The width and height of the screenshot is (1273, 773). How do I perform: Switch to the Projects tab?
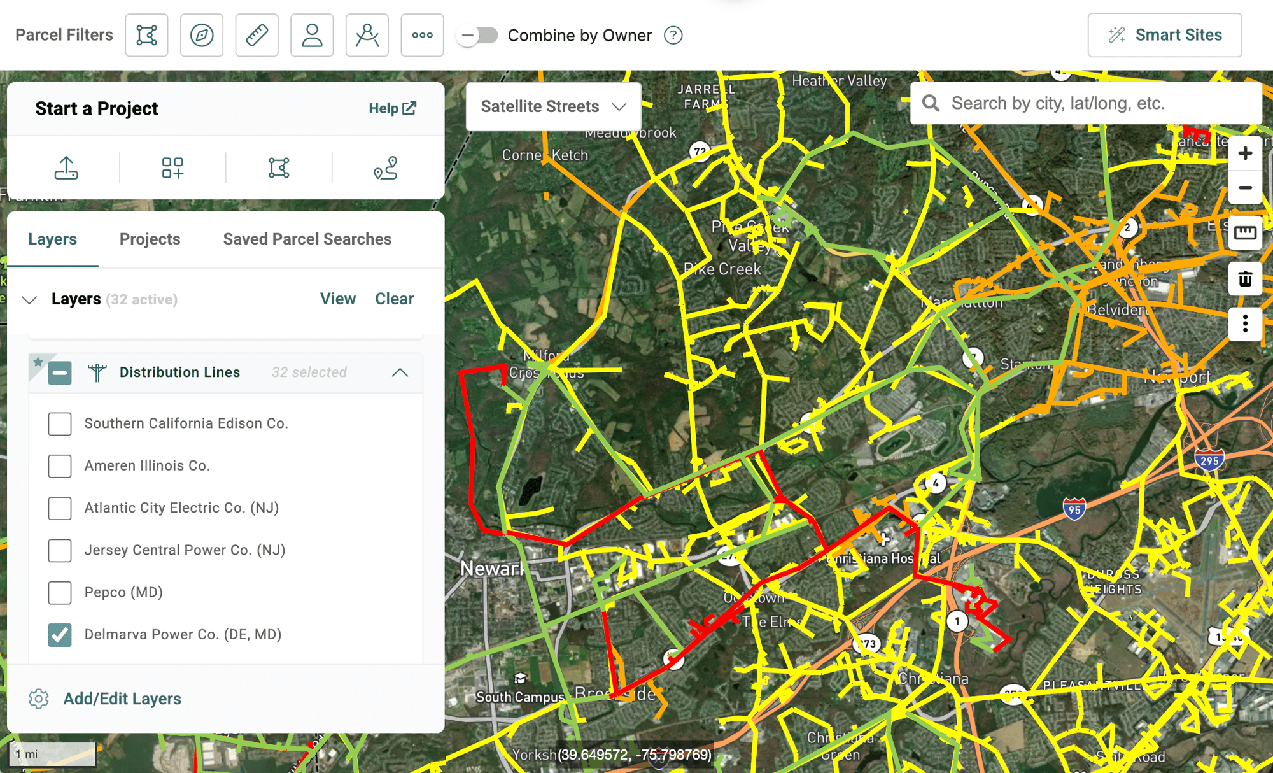(150, 239)
